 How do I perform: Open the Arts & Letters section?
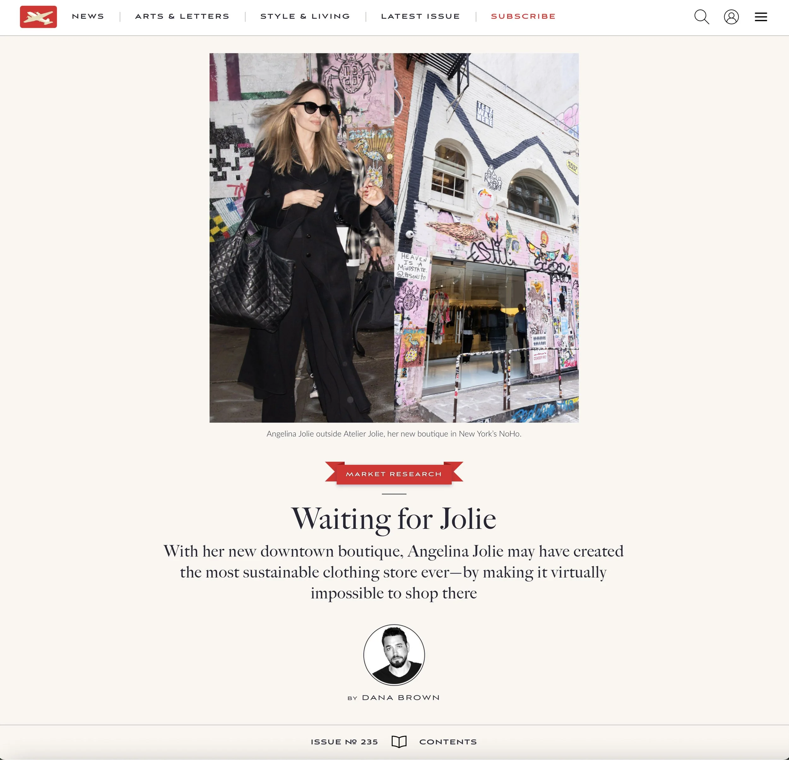coord(182,16)
